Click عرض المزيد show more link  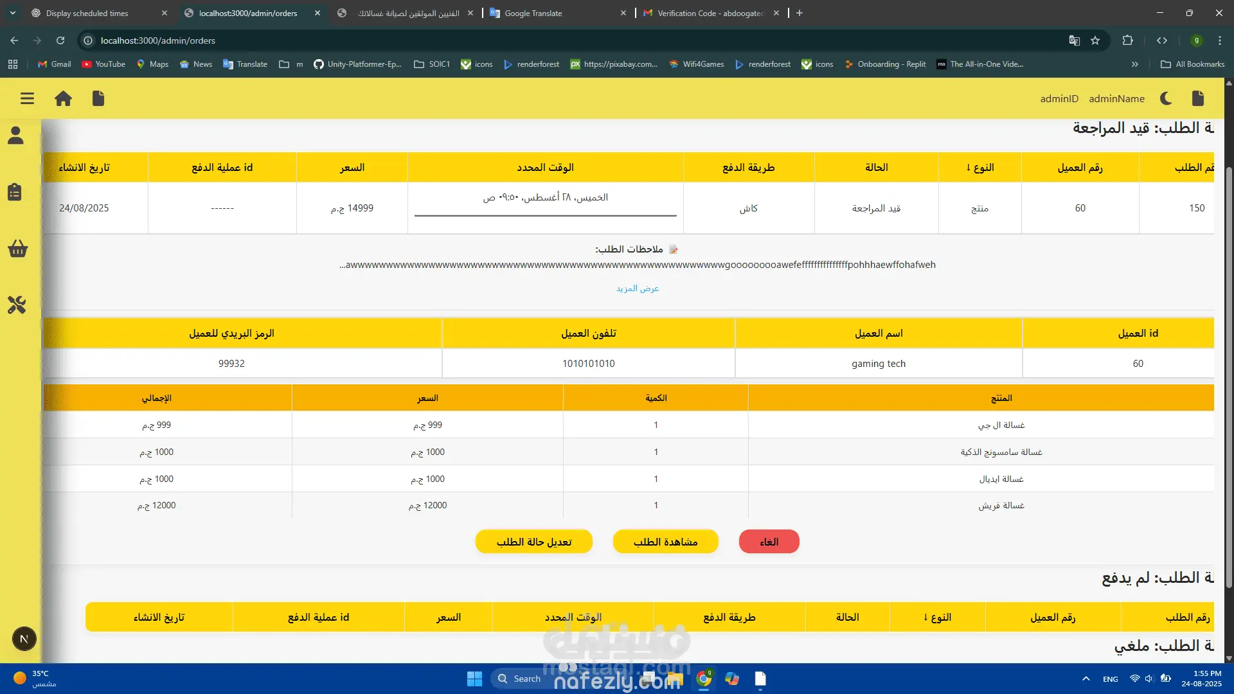tap(638, 289)
